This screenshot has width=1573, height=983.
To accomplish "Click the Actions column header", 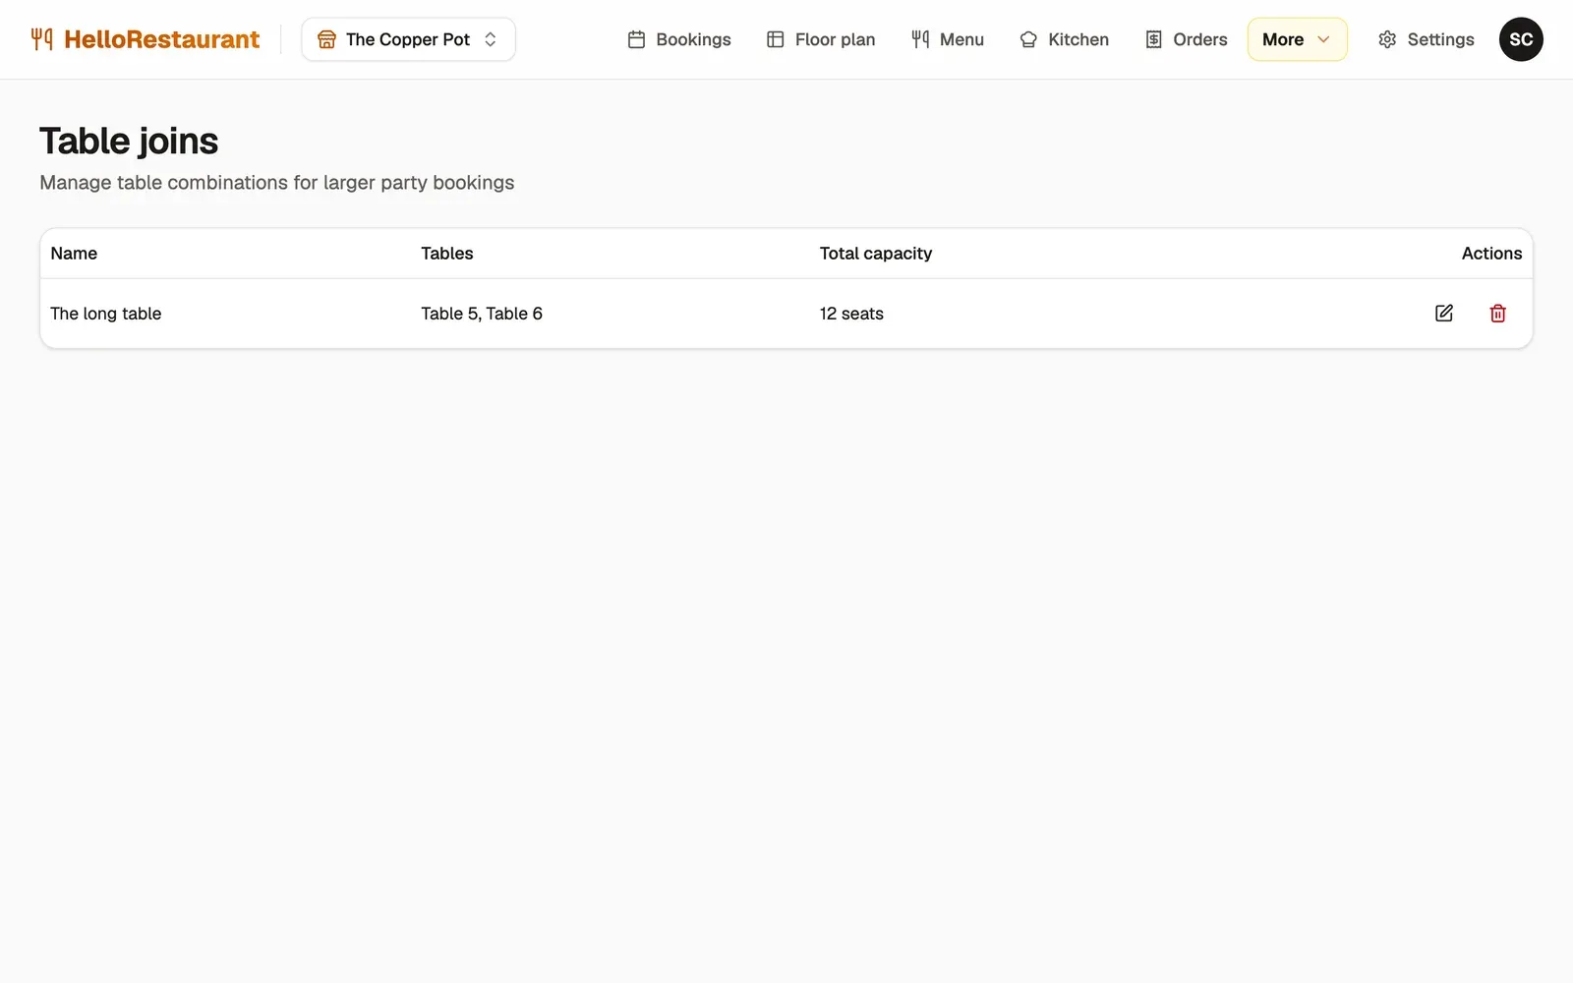I will pyautogui.click(x=1491, y=254).
